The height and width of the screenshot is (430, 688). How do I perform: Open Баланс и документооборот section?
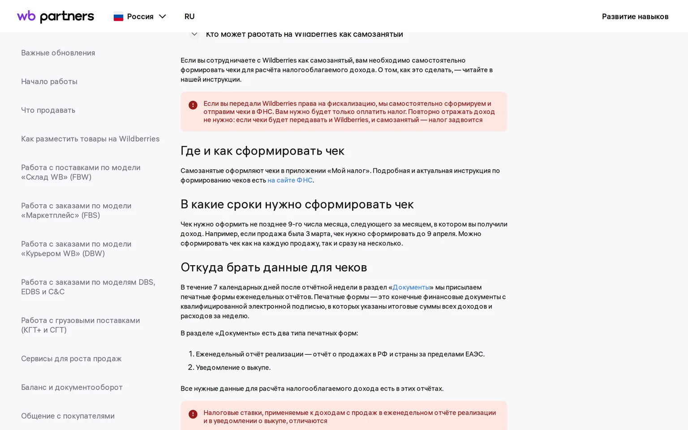72,387
